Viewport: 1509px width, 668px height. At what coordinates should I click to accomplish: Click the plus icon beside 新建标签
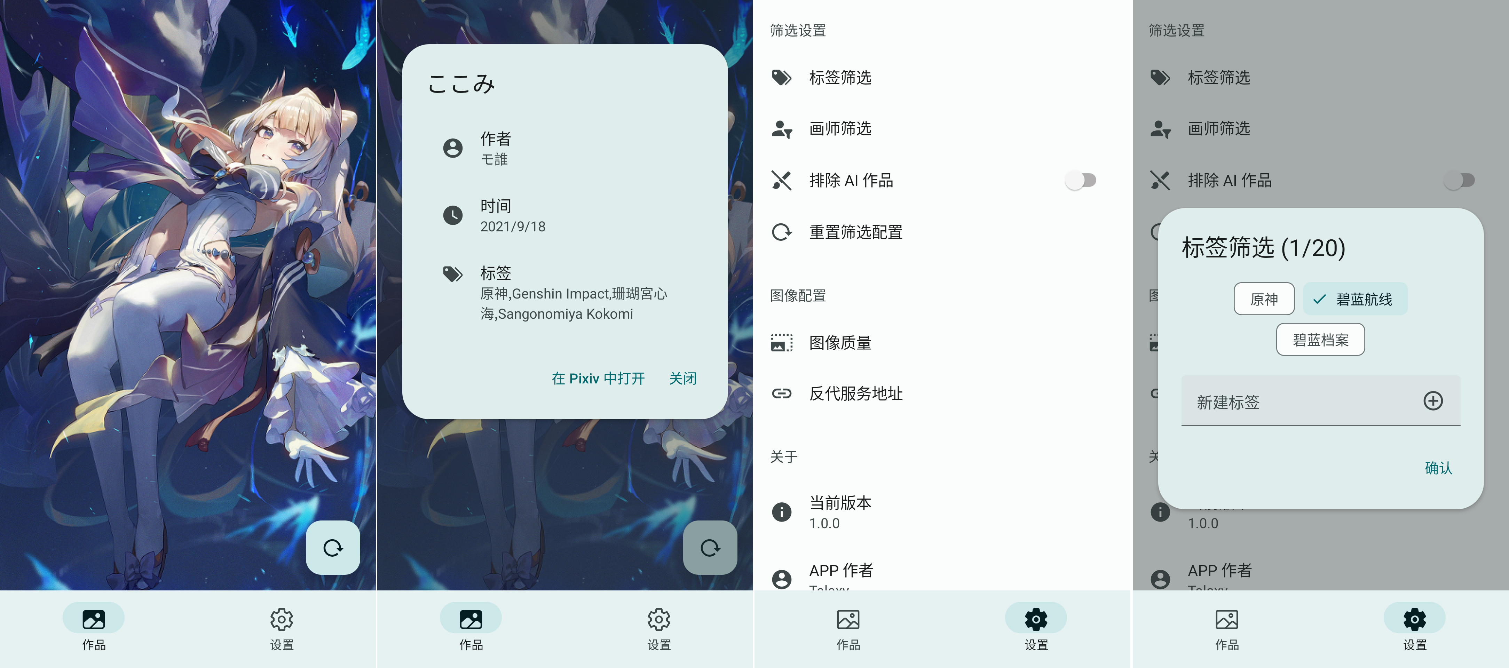(x=1433, y=401)
